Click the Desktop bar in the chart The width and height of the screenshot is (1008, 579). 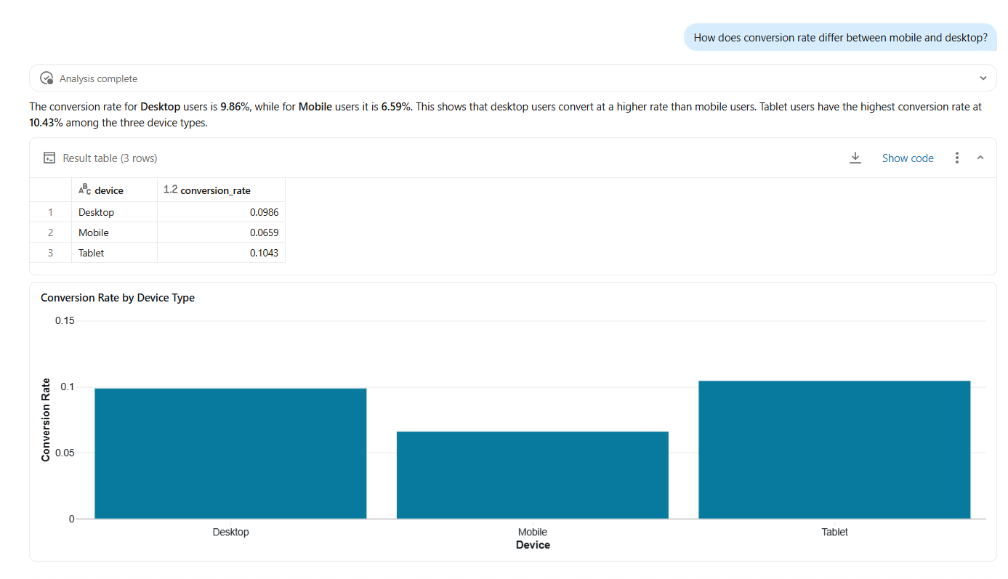point(230,453)
